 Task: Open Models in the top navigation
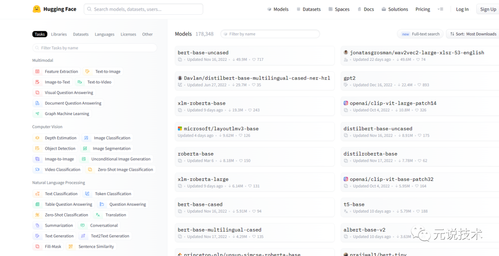[x=278, y=9]
